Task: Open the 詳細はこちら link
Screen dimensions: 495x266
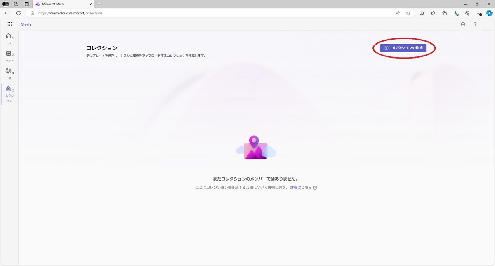Action: 304,188
